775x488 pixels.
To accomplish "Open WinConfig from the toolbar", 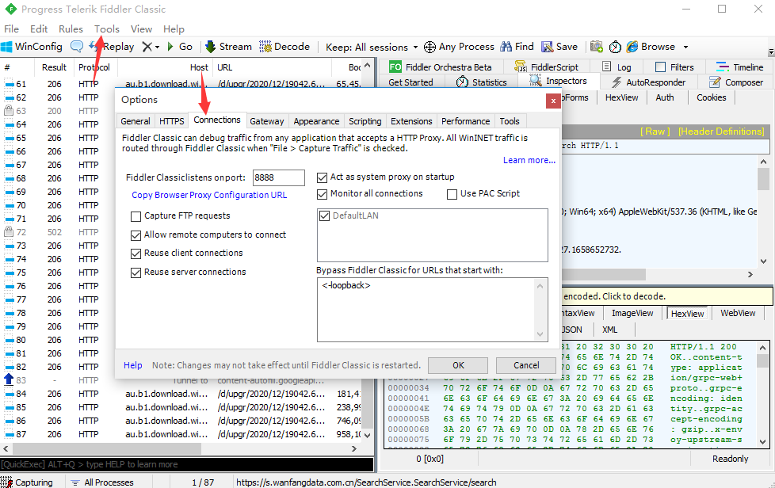I will 32,47.
